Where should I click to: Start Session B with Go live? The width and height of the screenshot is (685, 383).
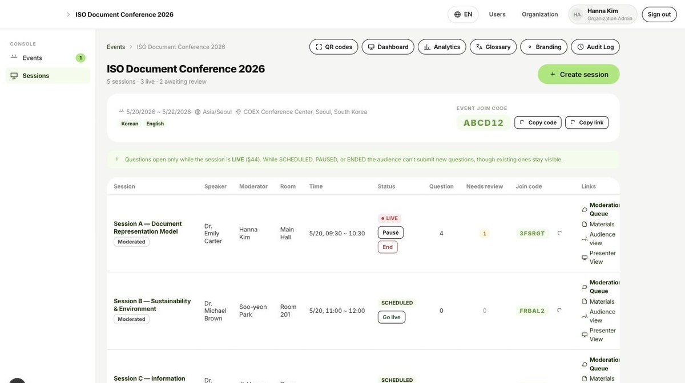click(x=392, y=317)
